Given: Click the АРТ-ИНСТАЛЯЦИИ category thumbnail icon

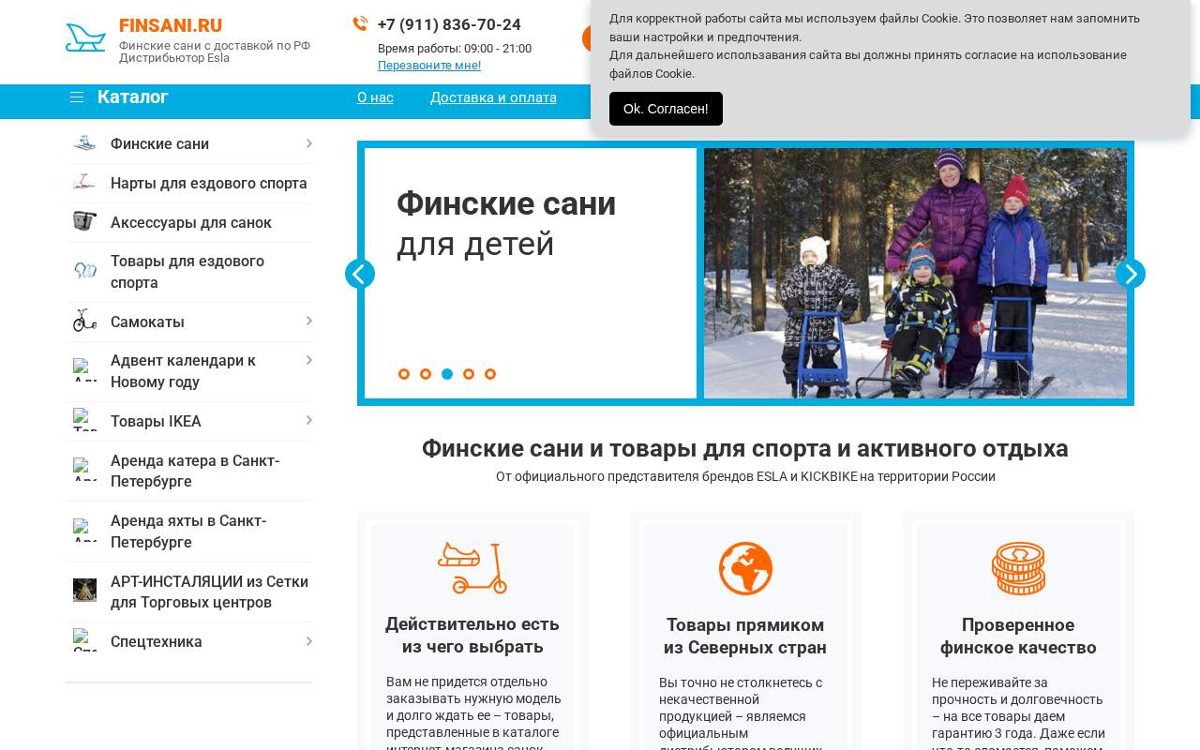Looking at the screenshot, I should coord(84,591).
